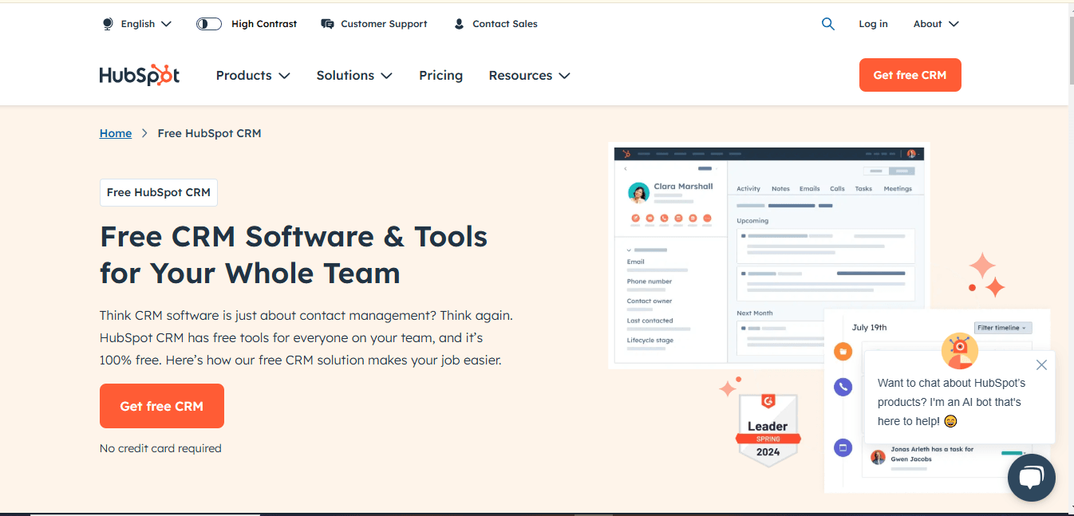Open the search magnifying glass
The height and width of the screenshot is (516, 1074).
(x=827, y=23)
